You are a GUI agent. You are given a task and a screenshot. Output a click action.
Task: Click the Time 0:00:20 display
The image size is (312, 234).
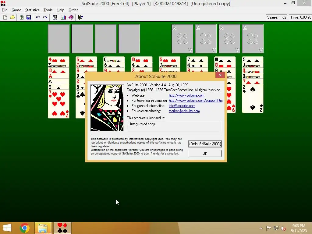pyautogui.click(x=300, y=17)
